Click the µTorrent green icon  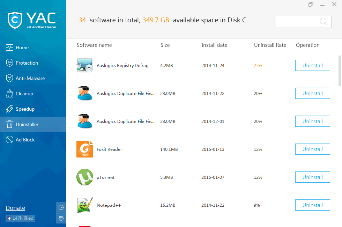[x=84, y=177]
